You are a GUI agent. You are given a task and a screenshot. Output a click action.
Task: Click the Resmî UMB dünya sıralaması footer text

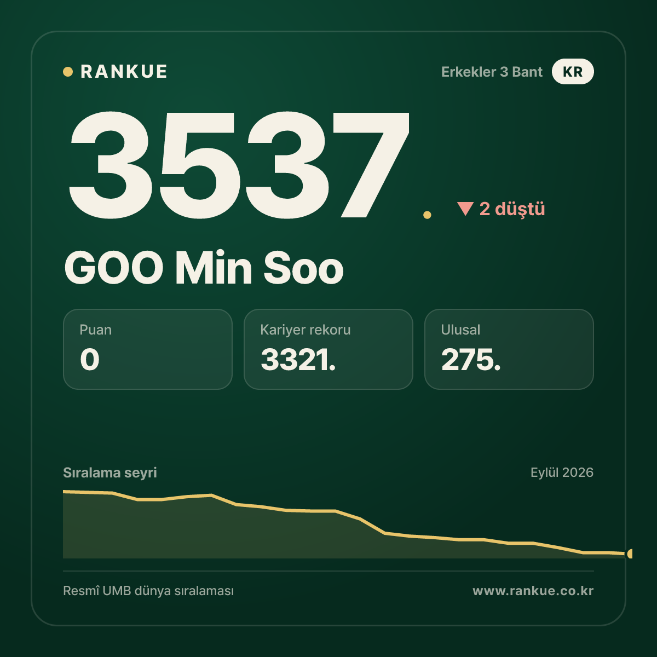(x=148, y=591)
